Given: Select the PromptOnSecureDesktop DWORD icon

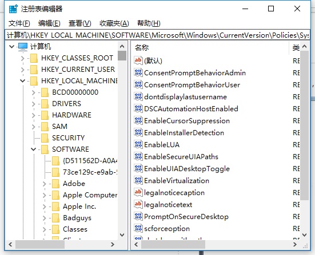Looking at the screenshot, I should click(x=138, y=217).
